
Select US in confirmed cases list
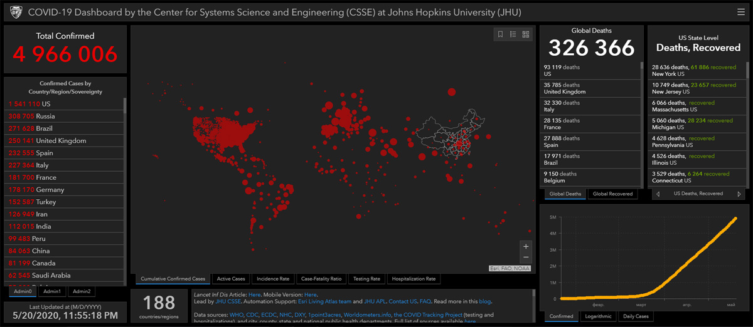65,104
